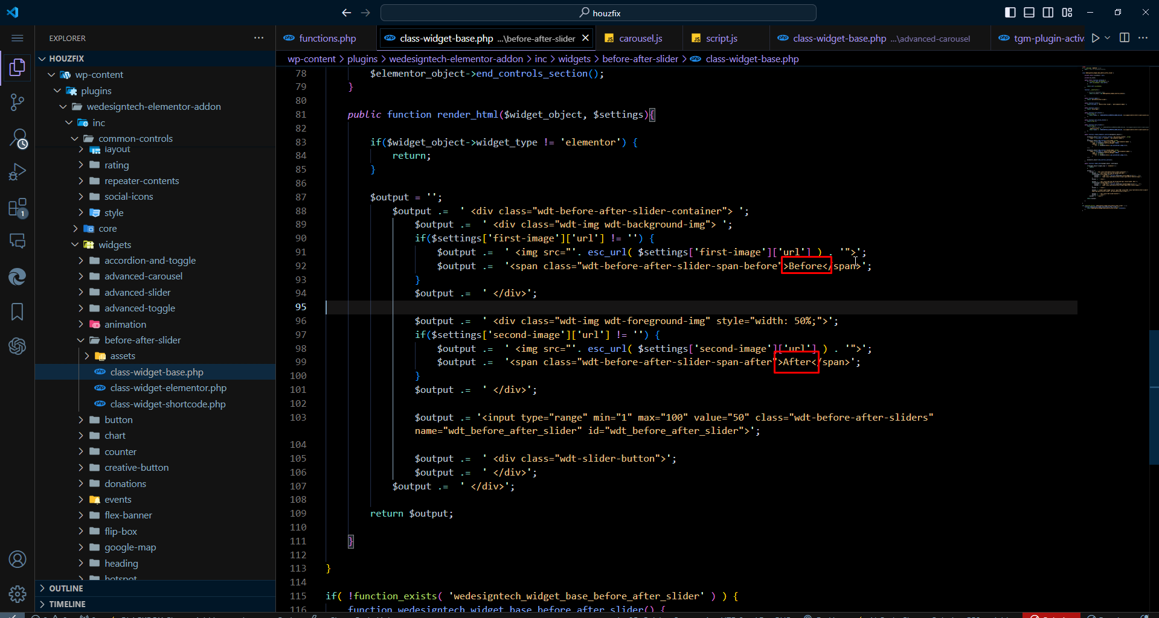Open Remote Explorer icon in activity bar

[x=17, y=241]
